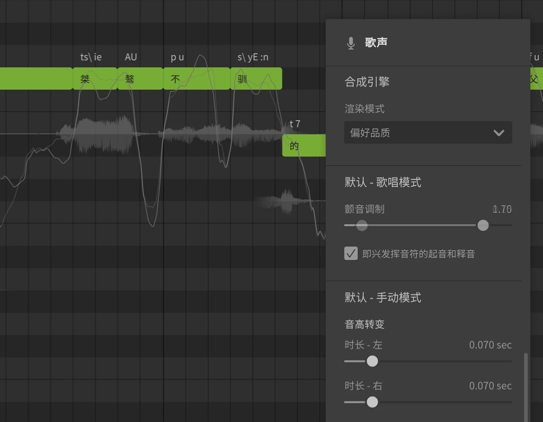
Task: Click the 默认 - 歌唱模式 section heading
Action: pyautogui.click(x=383, y=182)
